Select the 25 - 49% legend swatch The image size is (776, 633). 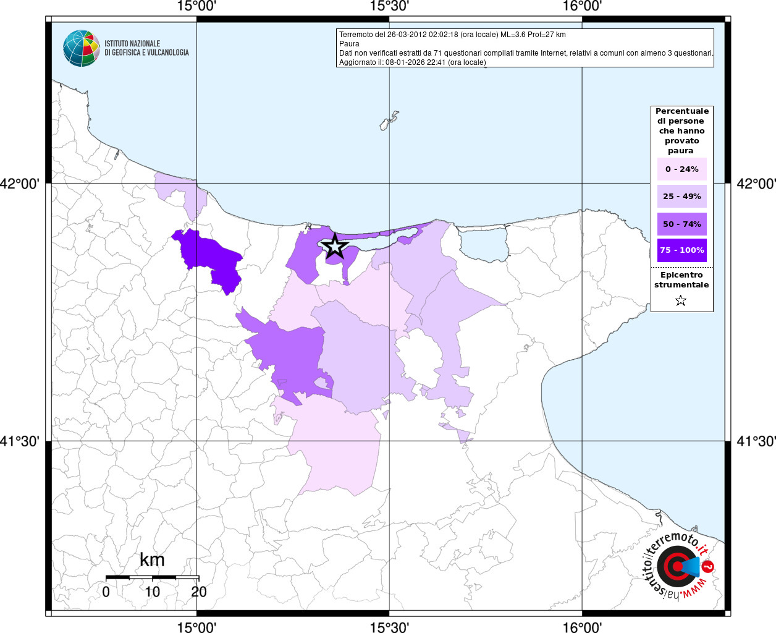[681, 197]
